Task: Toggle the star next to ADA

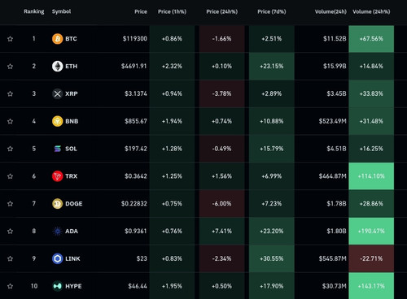Action: click(x=10, y=231)
